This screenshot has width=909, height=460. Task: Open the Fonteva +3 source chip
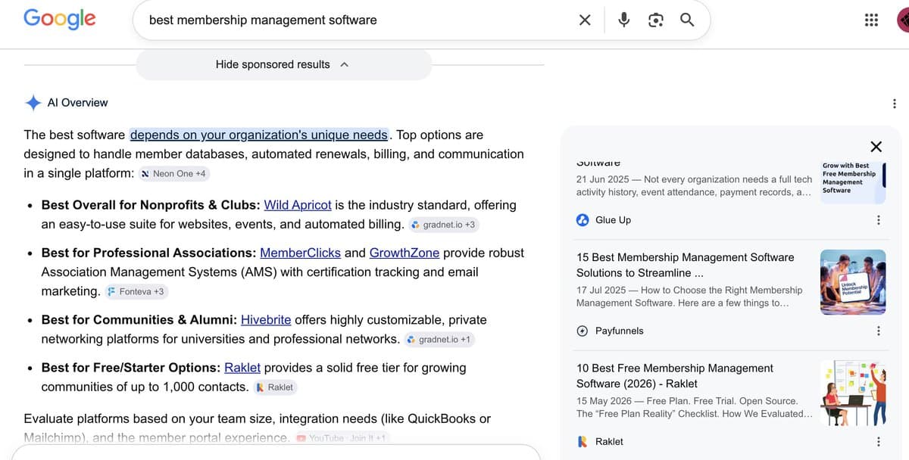[x=136, y=291]
